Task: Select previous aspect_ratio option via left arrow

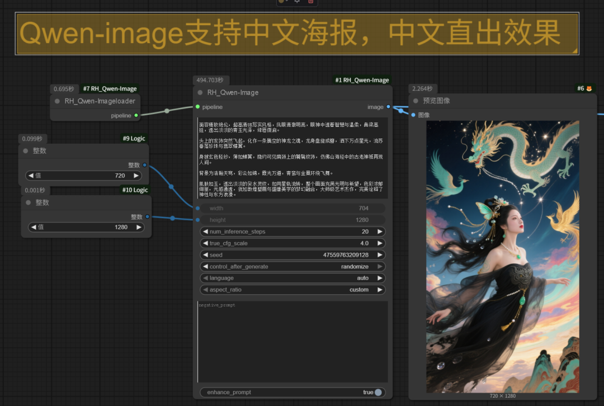Action: coord(205,289)
